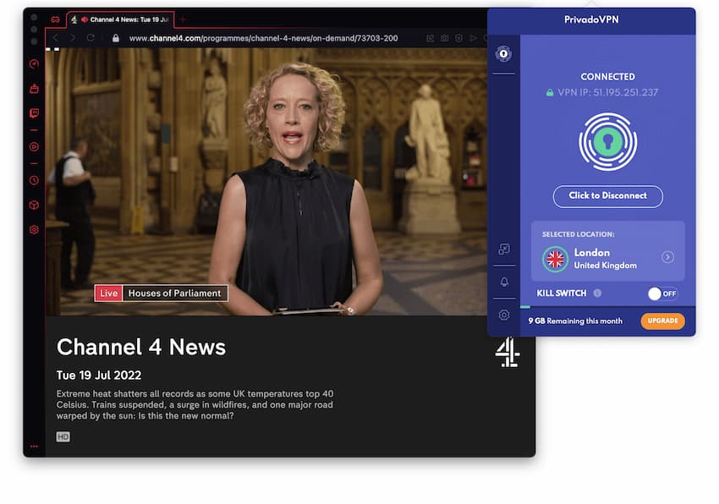Go forward with the browser forward arrow

tap(73, 38)
